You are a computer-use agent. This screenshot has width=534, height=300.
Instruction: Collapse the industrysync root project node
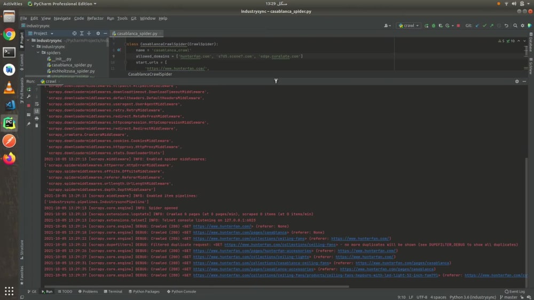[x=28, y=40]
